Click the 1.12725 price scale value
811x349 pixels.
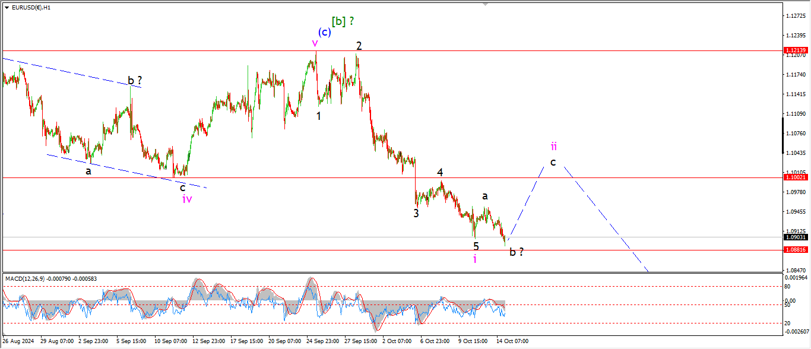click(x=795, y=16)
